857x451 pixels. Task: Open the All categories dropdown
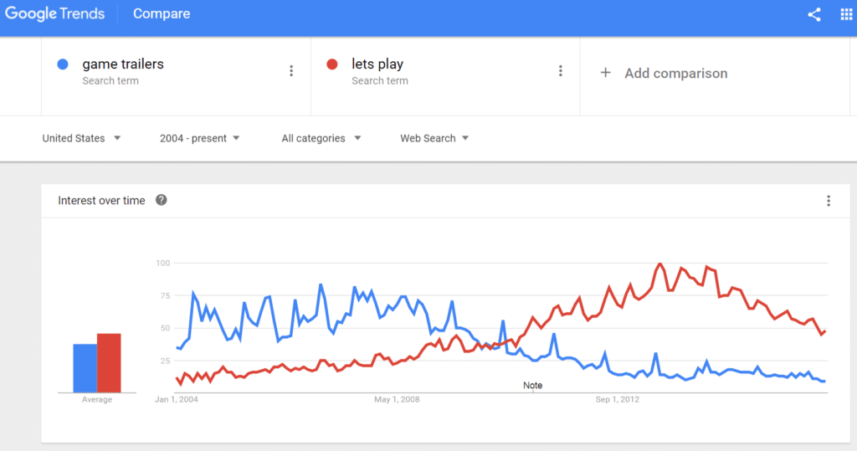pyautogui.click(x=321, y=138)
